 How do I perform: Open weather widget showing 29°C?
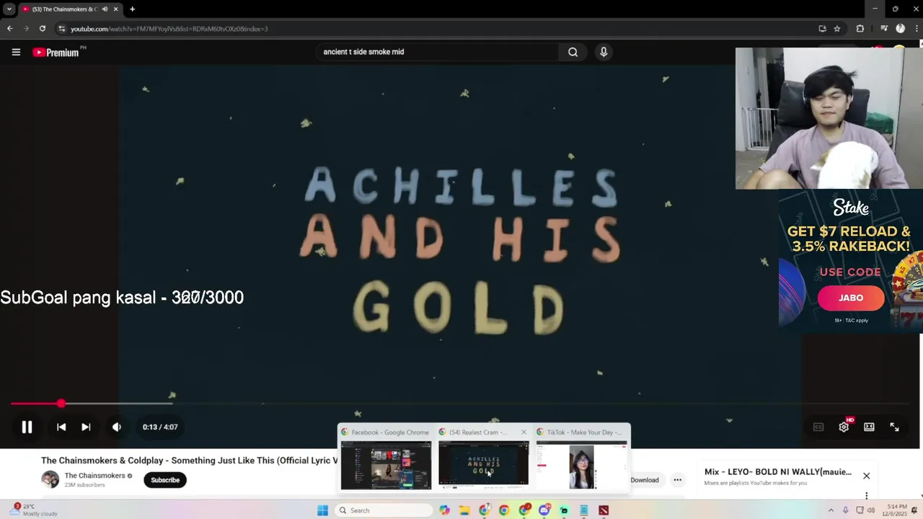pyautogui.click(x=35, y=510)
